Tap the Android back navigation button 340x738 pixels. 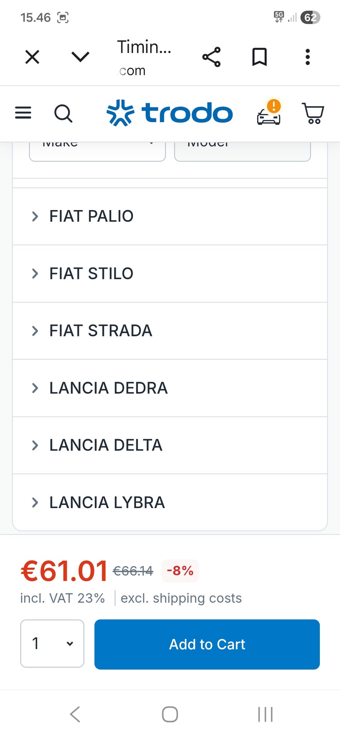(x=75, y=714)
